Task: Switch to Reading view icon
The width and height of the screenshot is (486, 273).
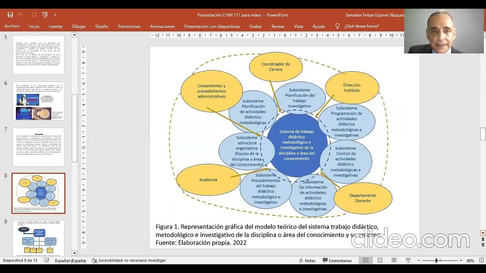Action: pos(394,261)
